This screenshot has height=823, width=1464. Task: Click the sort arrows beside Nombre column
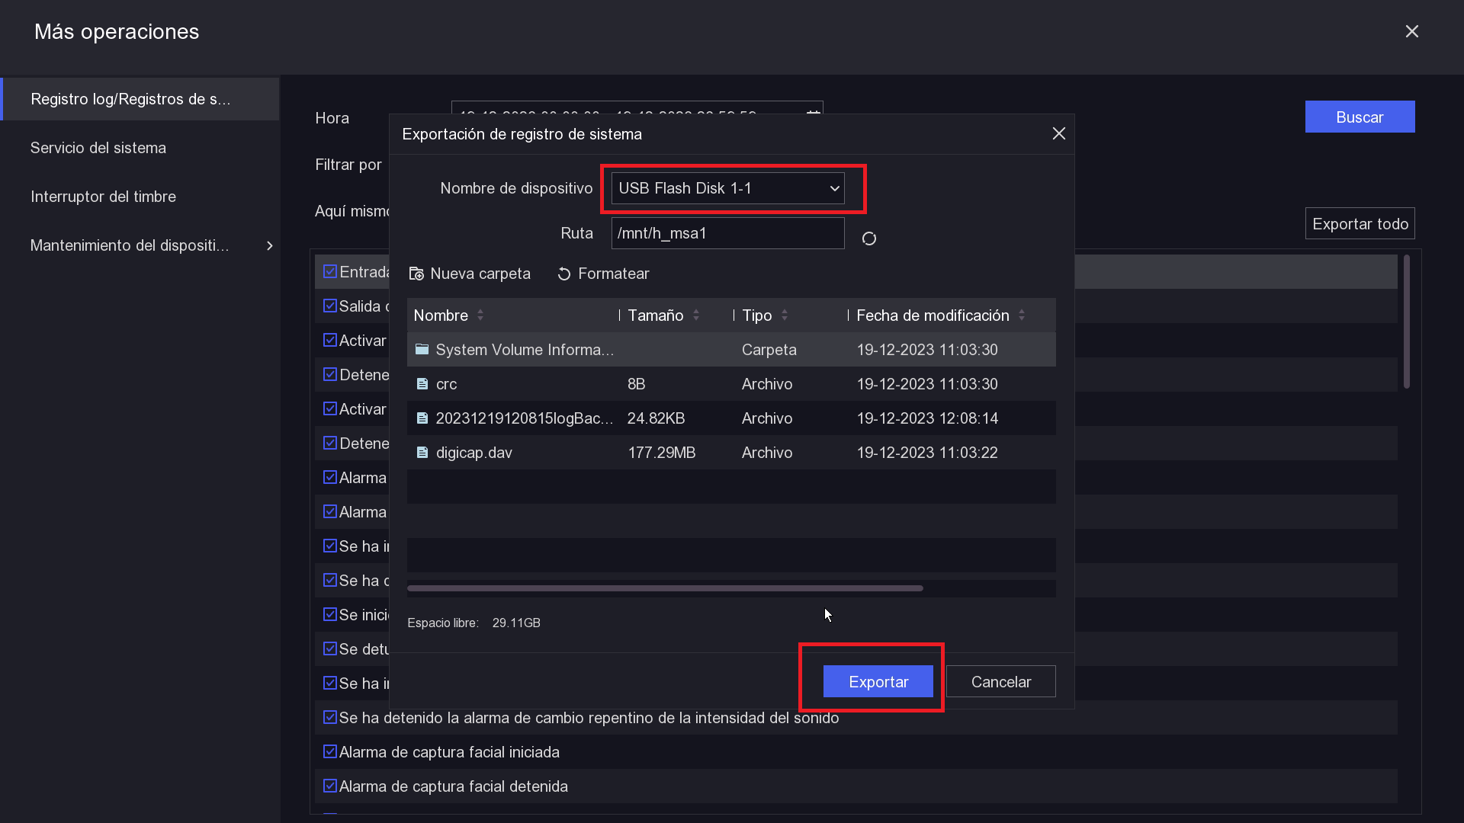(480, 315)
